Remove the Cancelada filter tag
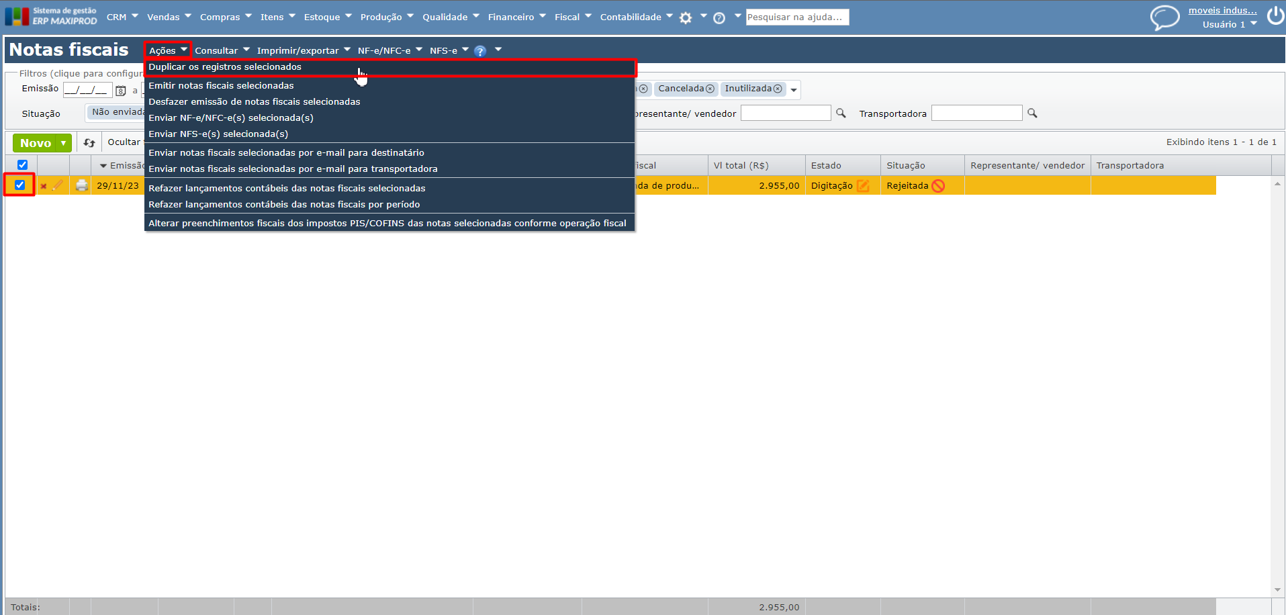The width and height of the screenshot is (1286, 615). coord(710,89)
